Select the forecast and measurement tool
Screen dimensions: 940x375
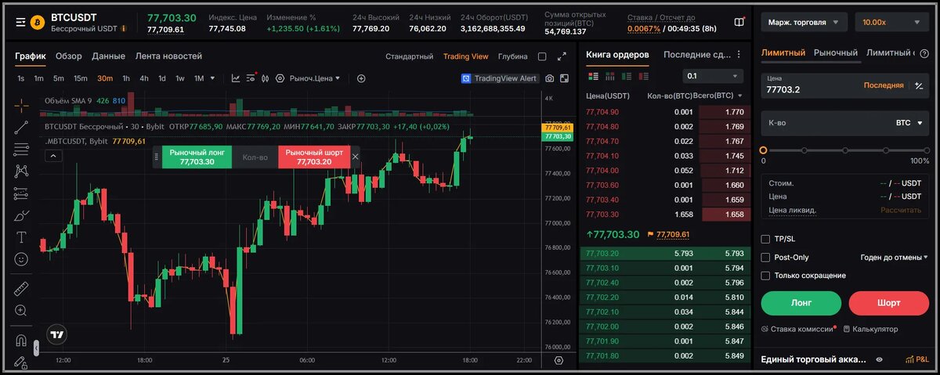click(x=21, y=193)
